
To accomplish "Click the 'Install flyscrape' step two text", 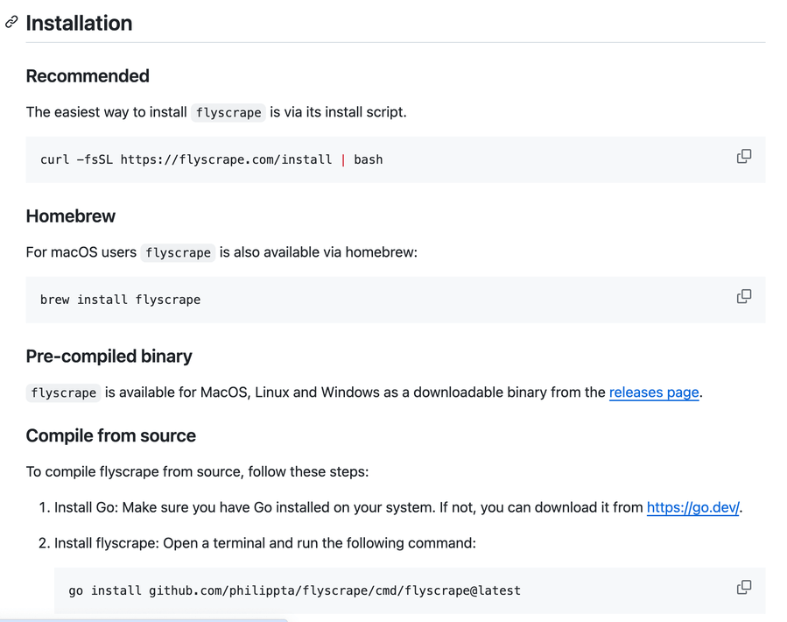I will pyautogui.click(x=264, y=543).
